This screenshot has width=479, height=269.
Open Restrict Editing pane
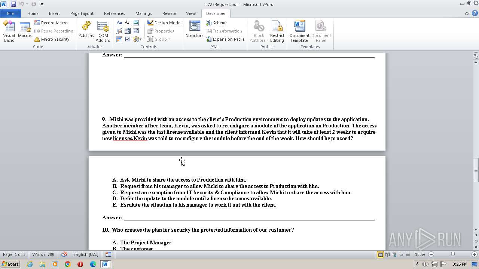pos(277,31)
